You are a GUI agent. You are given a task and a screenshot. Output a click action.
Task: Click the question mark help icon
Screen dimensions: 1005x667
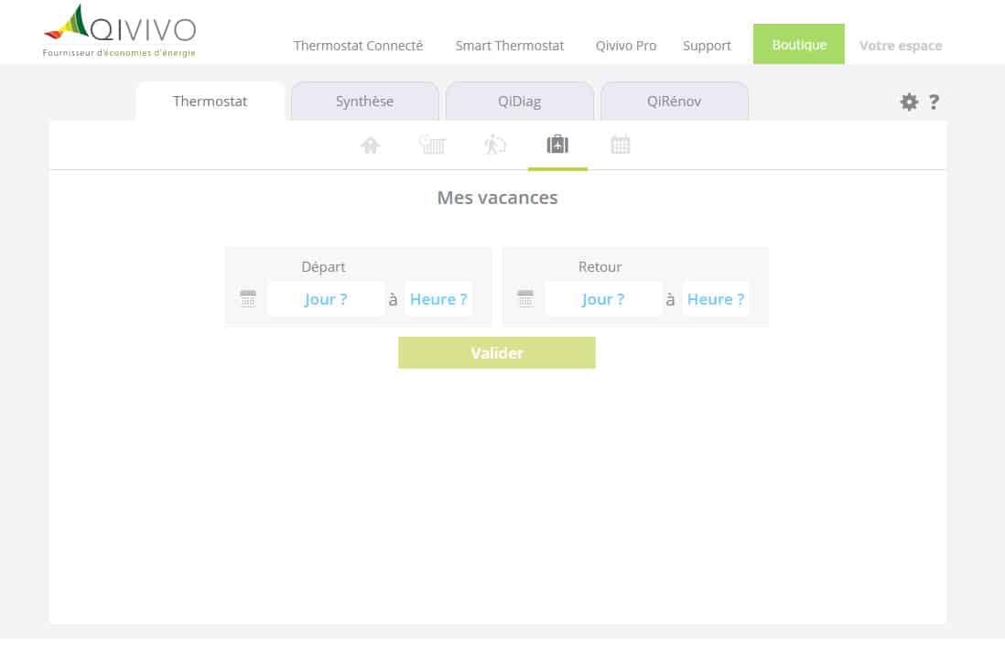pos(934,102)
